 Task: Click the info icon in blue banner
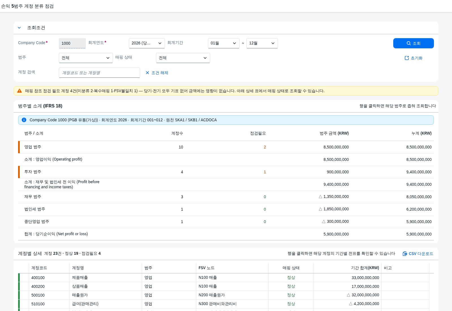(x=24, y=120)
